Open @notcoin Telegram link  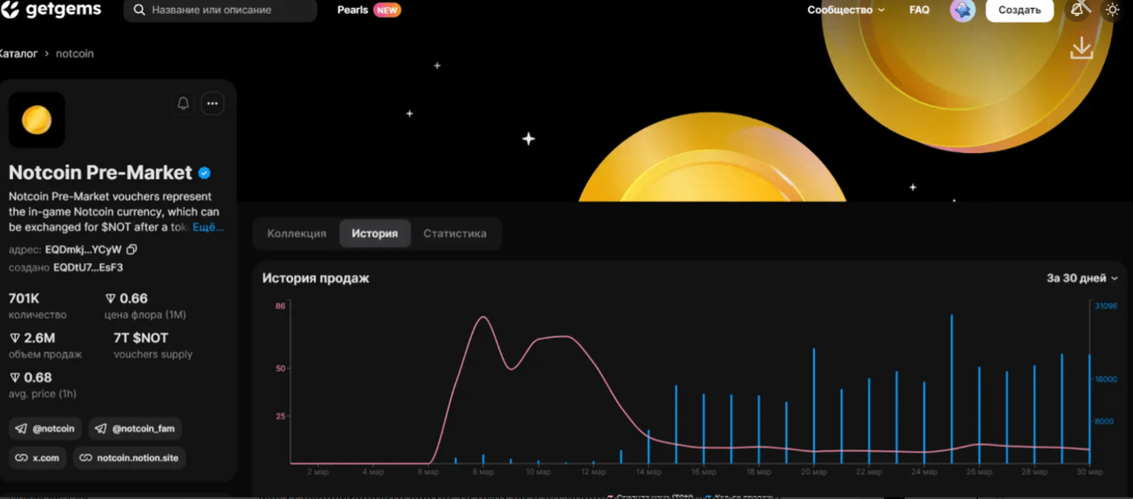point(45,429)
